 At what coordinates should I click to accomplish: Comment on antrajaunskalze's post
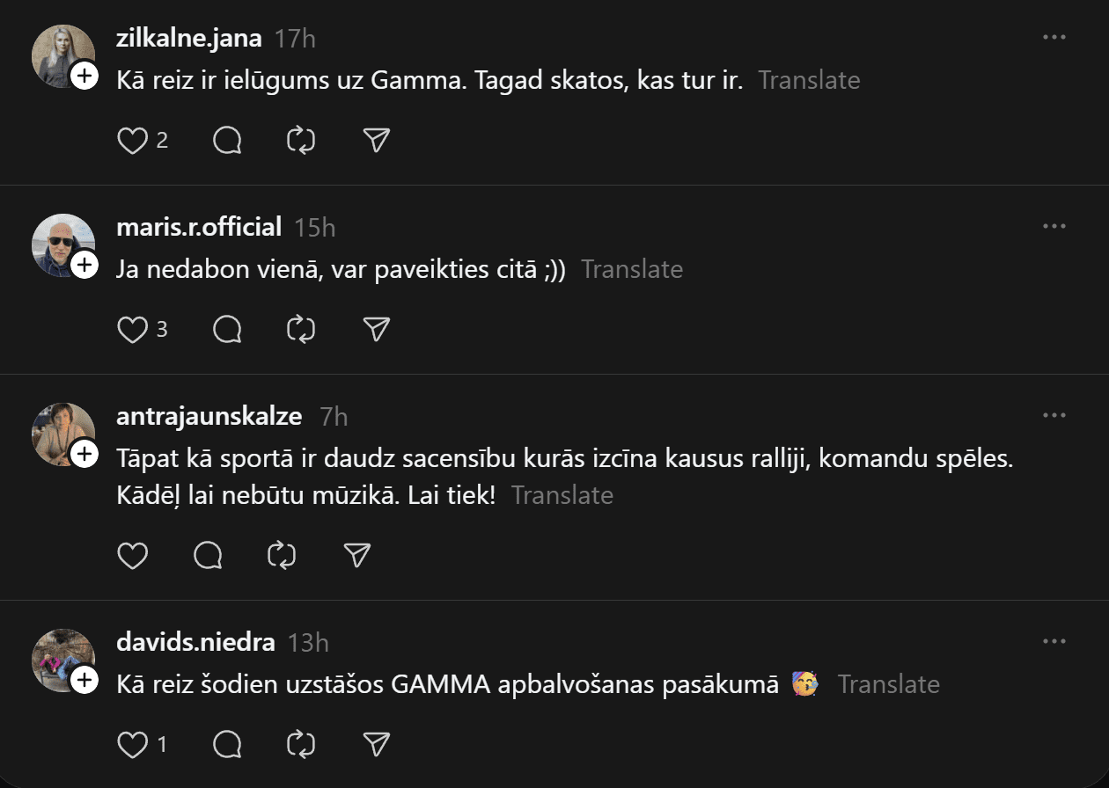pos(208,556)
